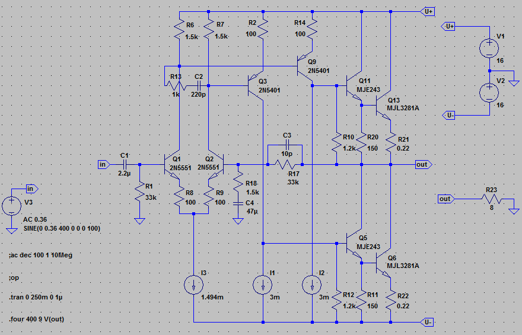Select the C3 10p capacitor symbol
Image resolution: width=522 pixels, height=335 pixels.
click(287, 145)
